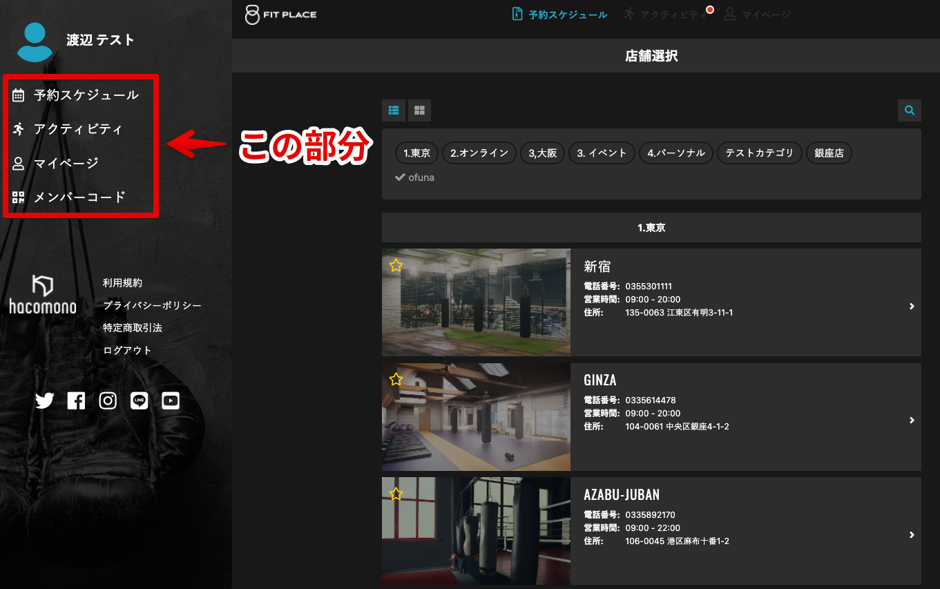The height and width of the screenshot is (589, 940).
Task: Open メンバーコード in the sidebar menu
Action: coord(79,197)
